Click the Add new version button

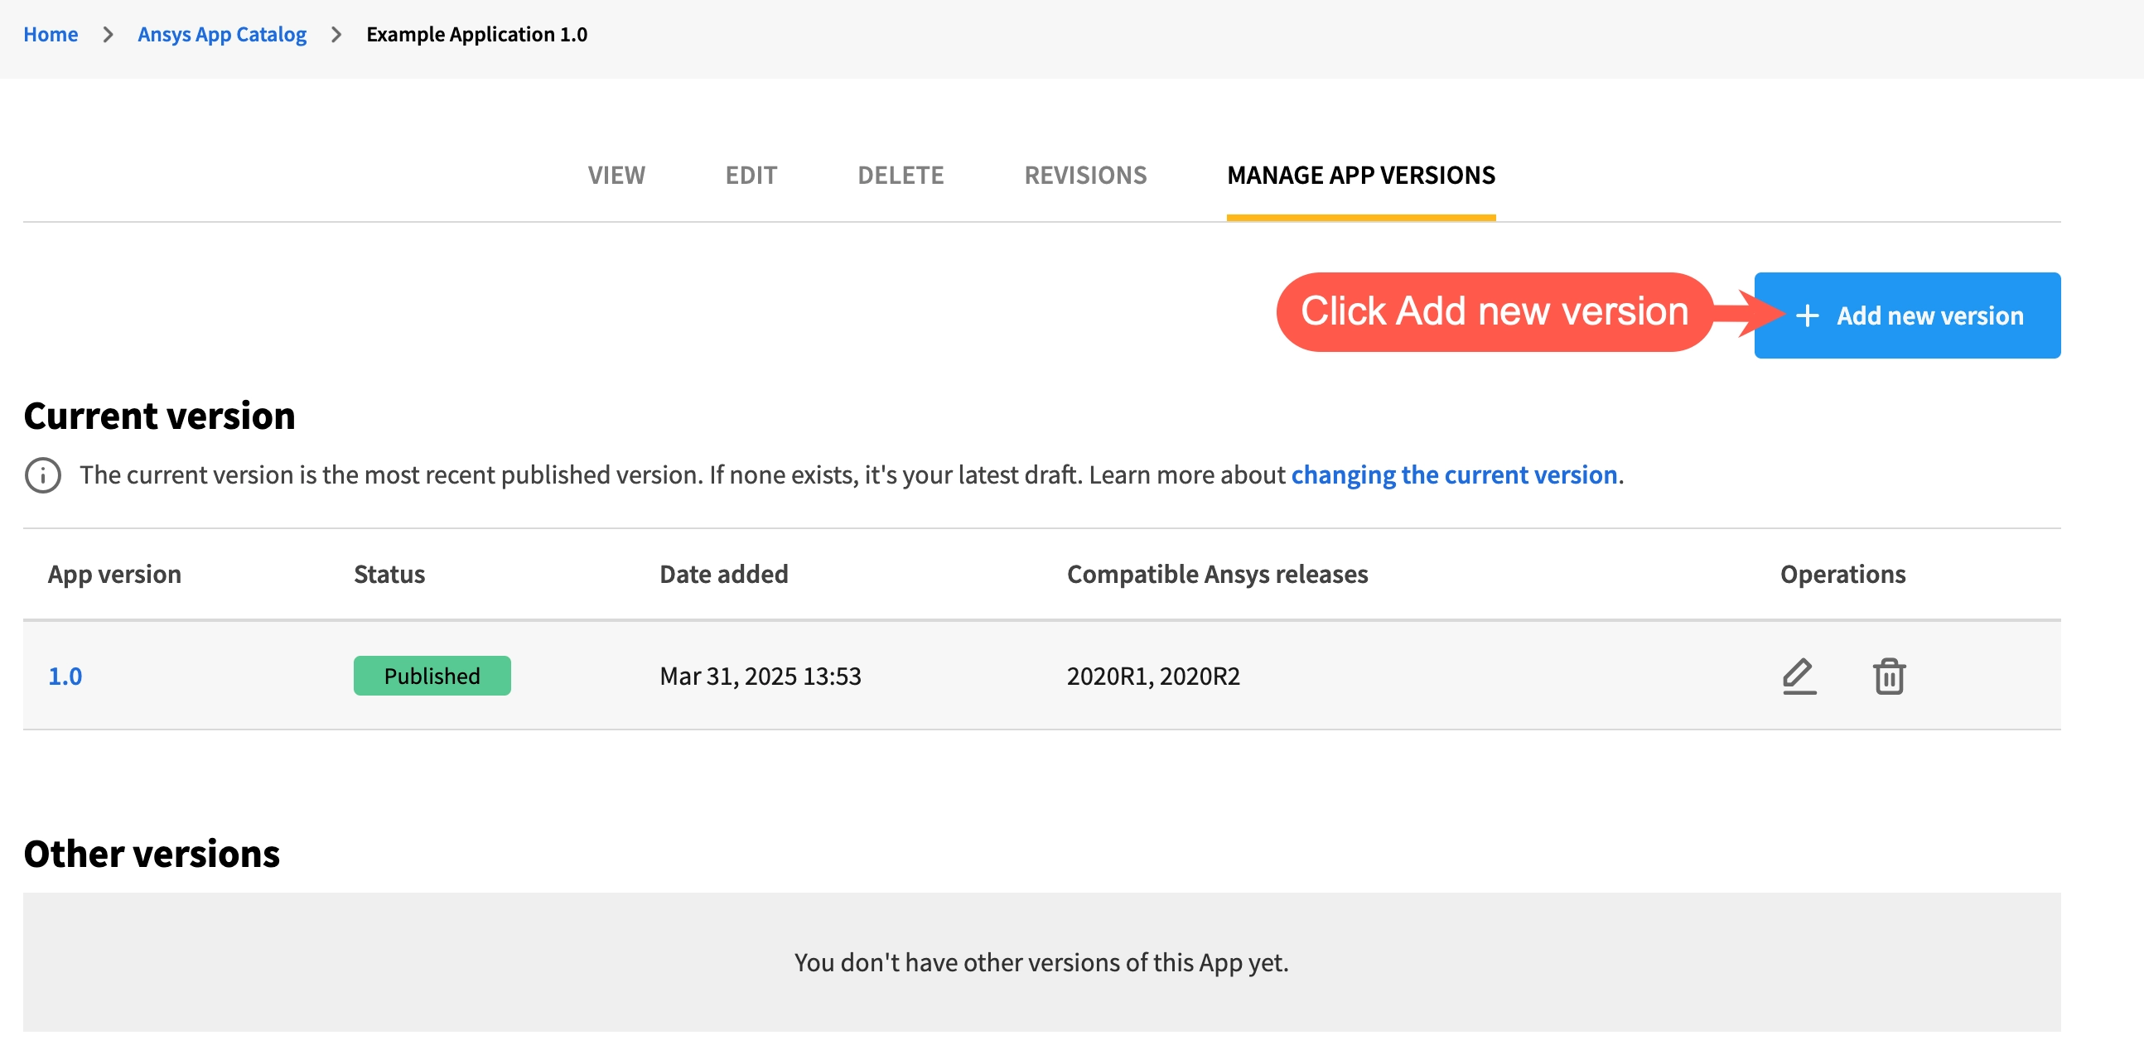point(1907,315)
